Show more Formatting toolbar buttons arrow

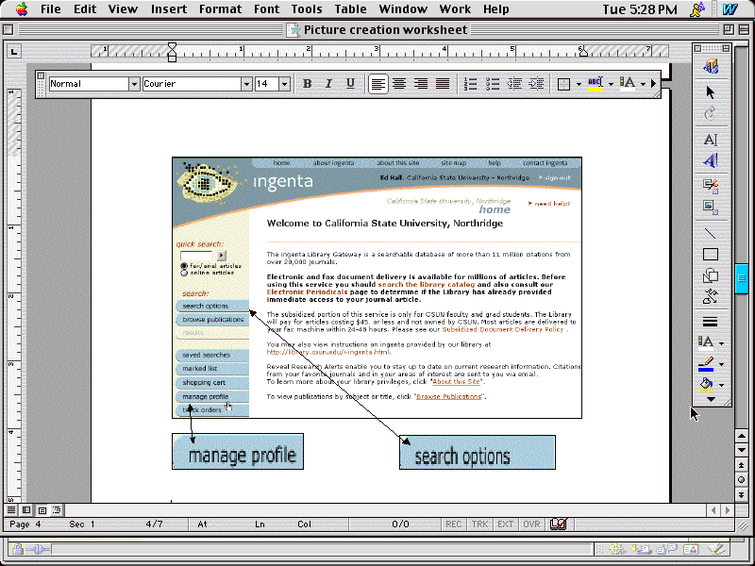[653, 84]
